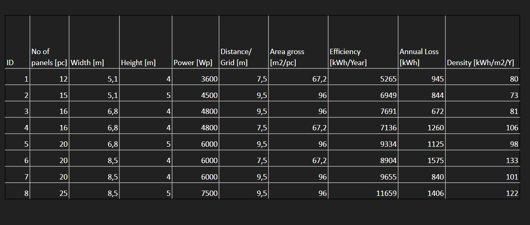
Task: Click the ID column header cell
Action: tap(10, 63)
